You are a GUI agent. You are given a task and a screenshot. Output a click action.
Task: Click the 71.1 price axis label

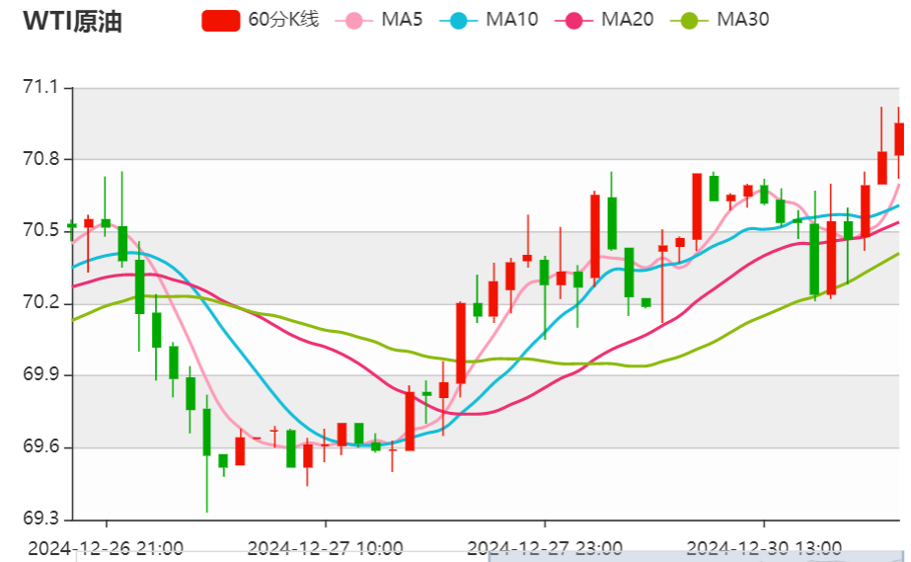(41, 88)
